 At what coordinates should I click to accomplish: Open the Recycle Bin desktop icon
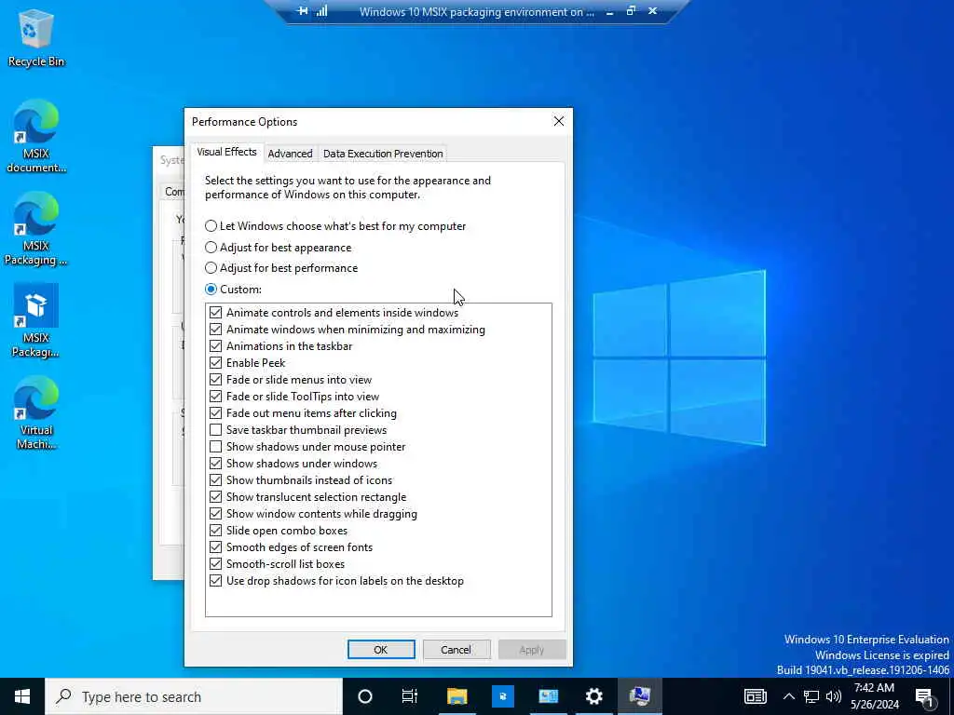point(35,38)
